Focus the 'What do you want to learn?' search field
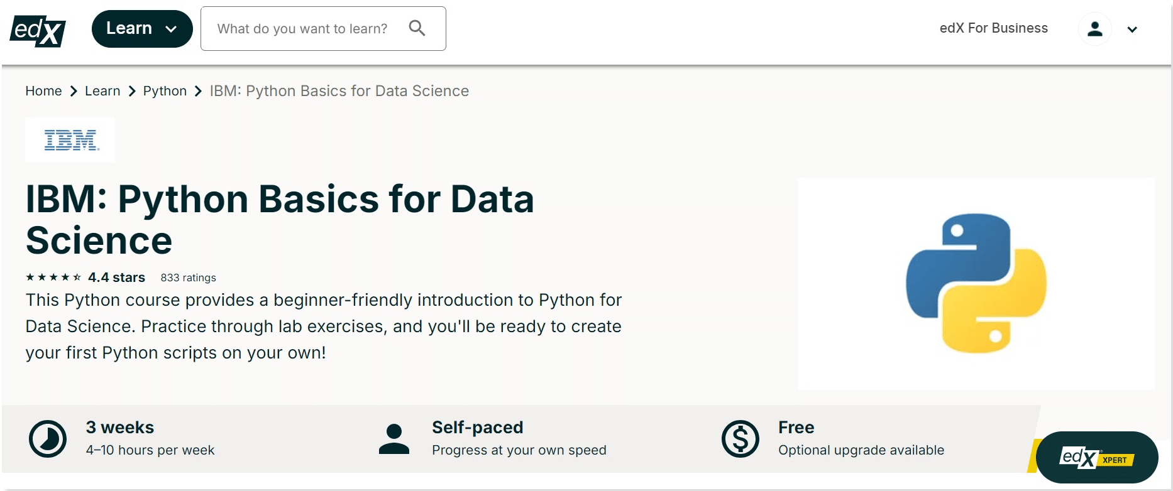The height and width of the screenshot is (491, 1173). pos(323,29)
